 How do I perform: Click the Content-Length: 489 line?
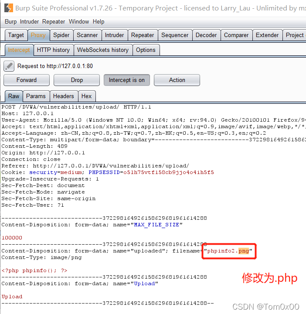coord(34,146)
